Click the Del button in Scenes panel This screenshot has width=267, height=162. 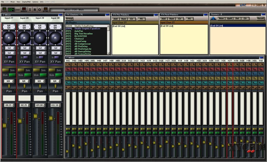(237, 18)
